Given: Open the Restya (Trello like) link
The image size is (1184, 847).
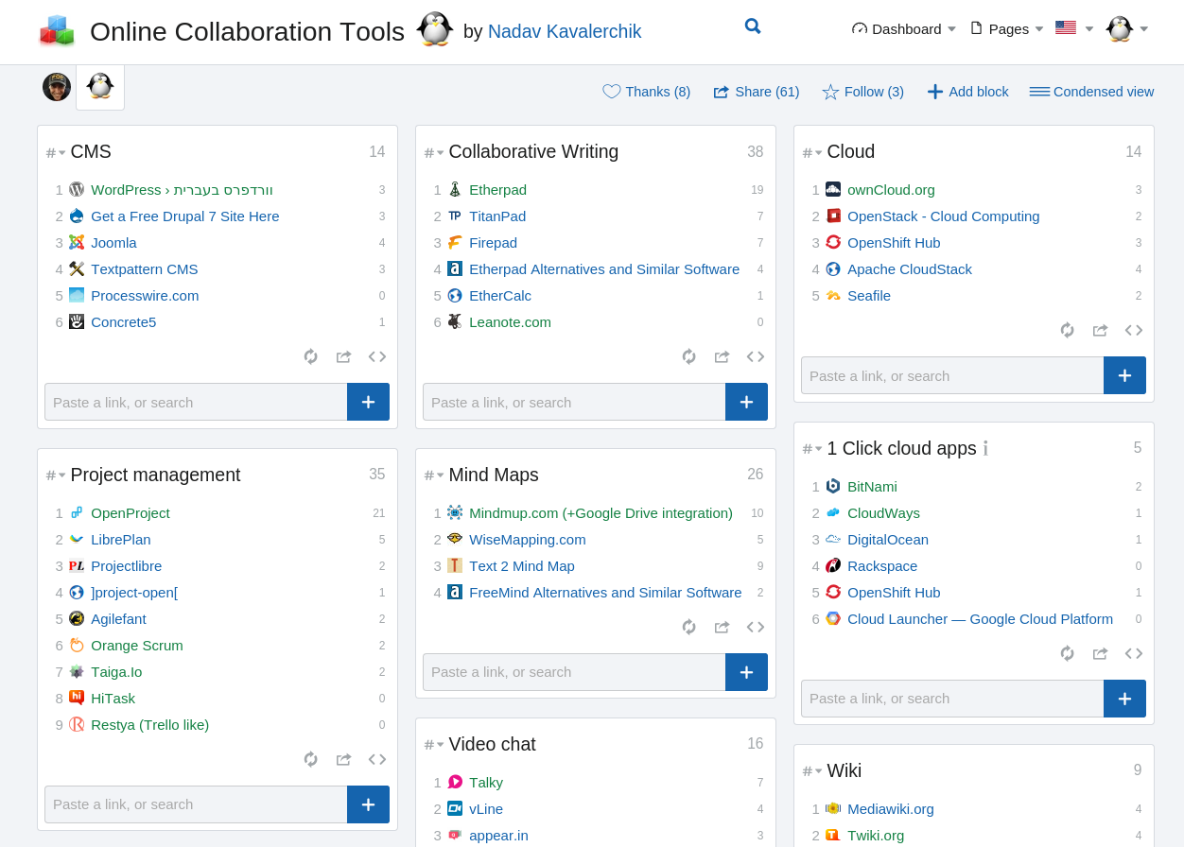Looking at the screenshot, I should point(149,725).
